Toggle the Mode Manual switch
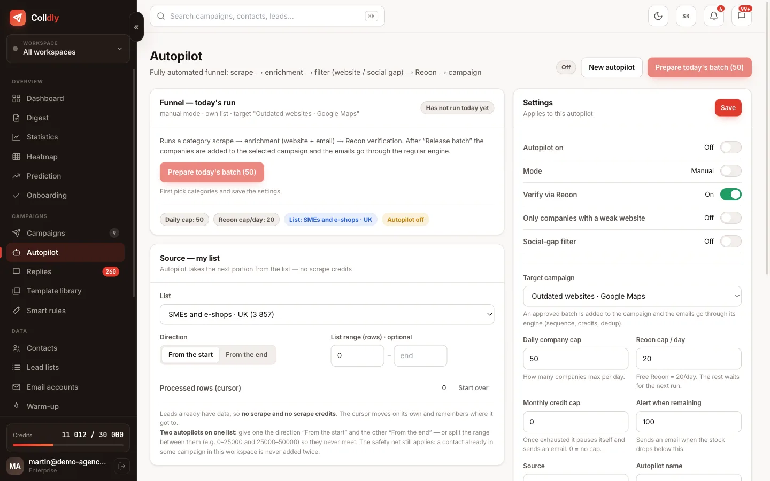The image size is (770, 481). pos(730,171)
